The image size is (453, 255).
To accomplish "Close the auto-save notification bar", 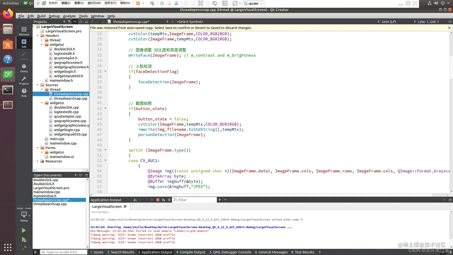I will click(x=449, y=28).
